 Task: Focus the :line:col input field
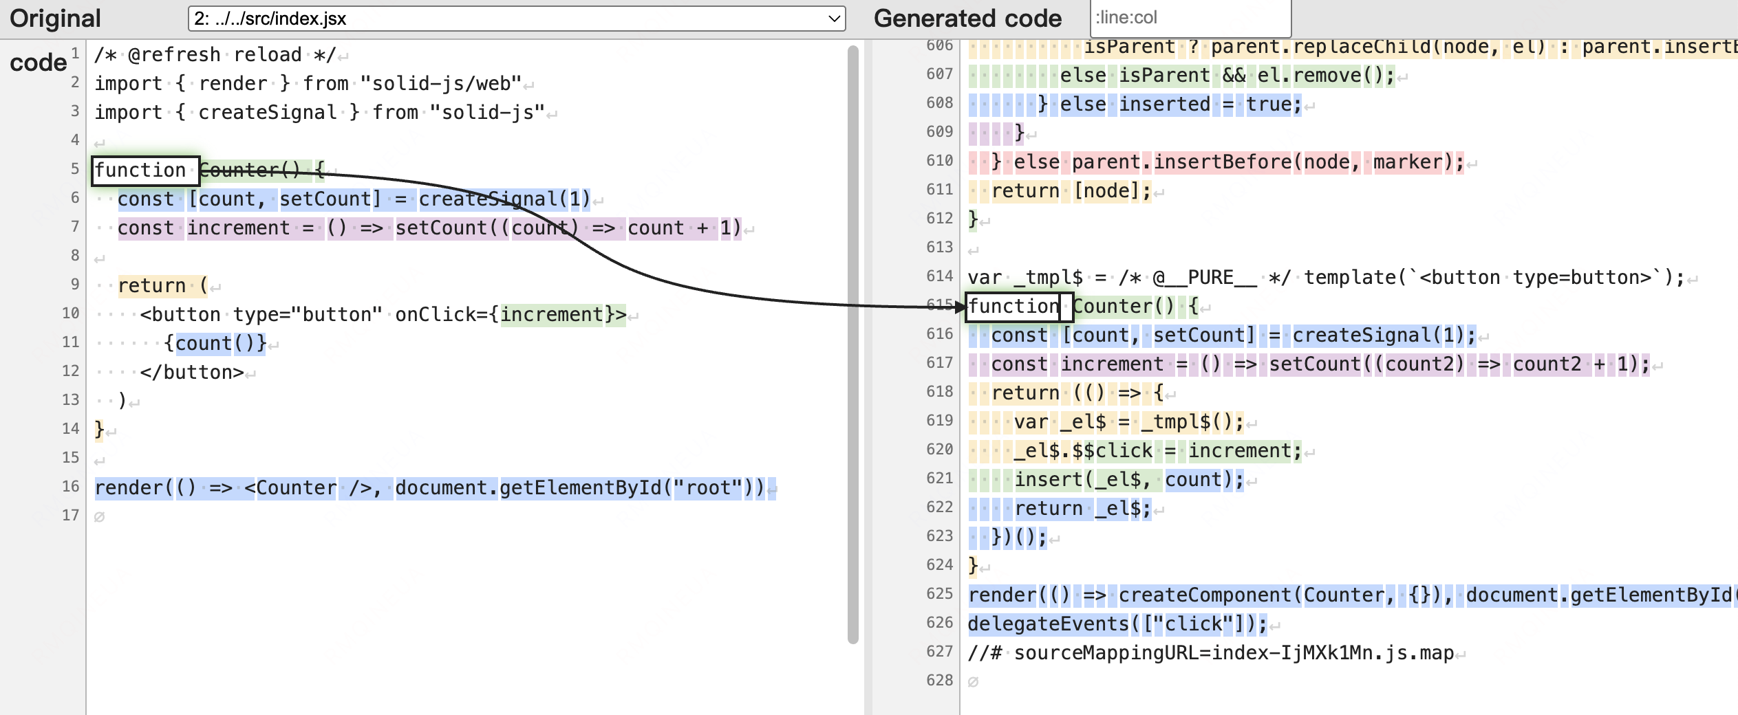point(1190,18)
